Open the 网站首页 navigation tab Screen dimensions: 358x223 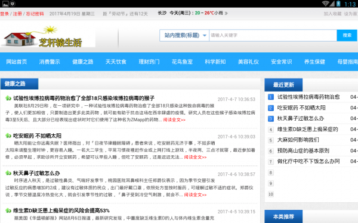pyautogui.click(x=17, y=62)
